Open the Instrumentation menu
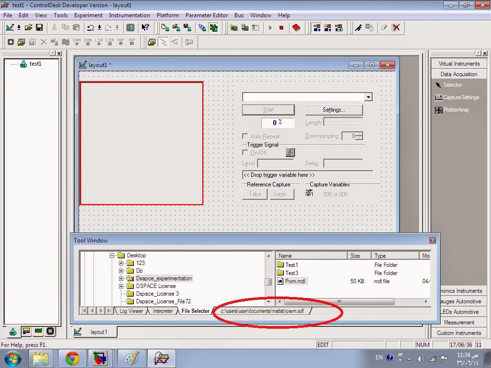491x368 pixels. coord(129,15)
